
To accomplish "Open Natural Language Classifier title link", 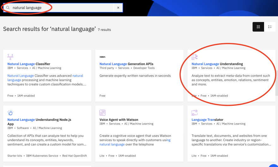I will click(29, 64).
